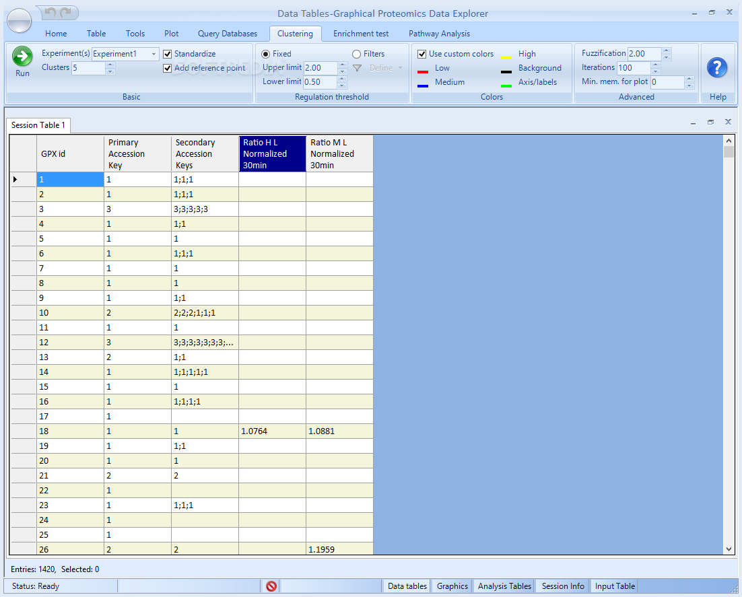Increase the Fuzzification value
The image size is (742, 597).
(x=667, y=50)
